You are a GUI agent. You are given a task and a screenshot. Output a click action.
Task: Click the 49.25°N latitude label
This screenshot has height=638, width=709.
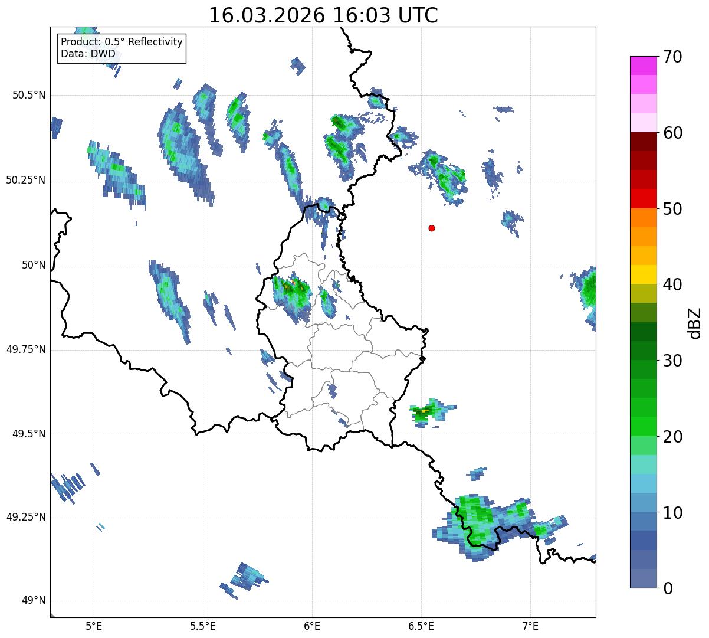pos(26,517)
